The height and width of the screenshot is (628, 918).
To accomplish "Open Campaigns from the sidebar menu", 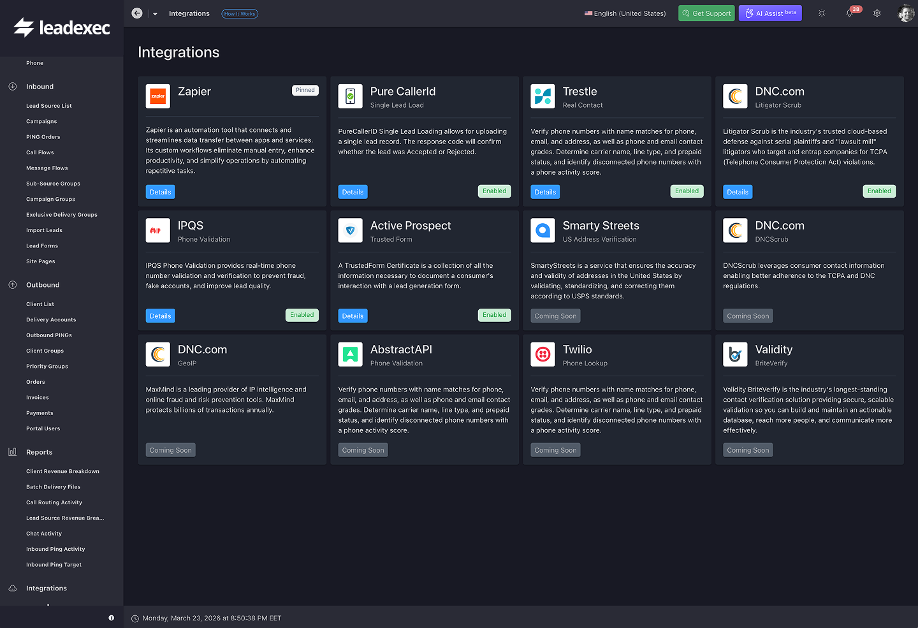I will [x=41, y=121].
